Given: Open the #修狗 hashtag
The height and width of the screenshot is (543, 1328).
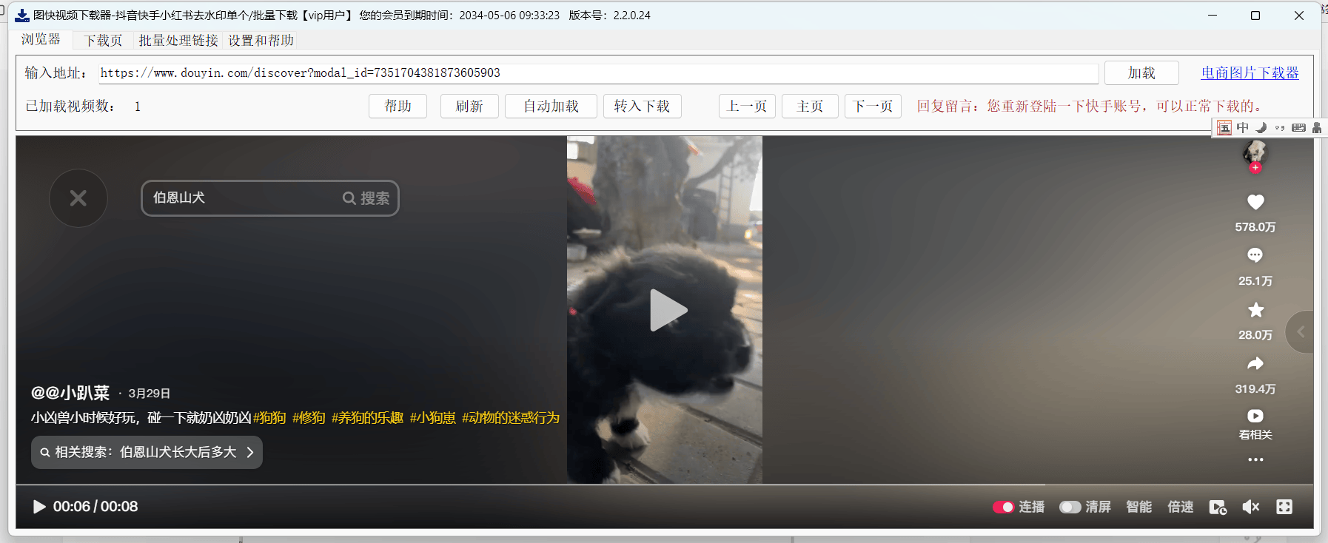Looking at the screenshot, I should [x=309, y=418].
